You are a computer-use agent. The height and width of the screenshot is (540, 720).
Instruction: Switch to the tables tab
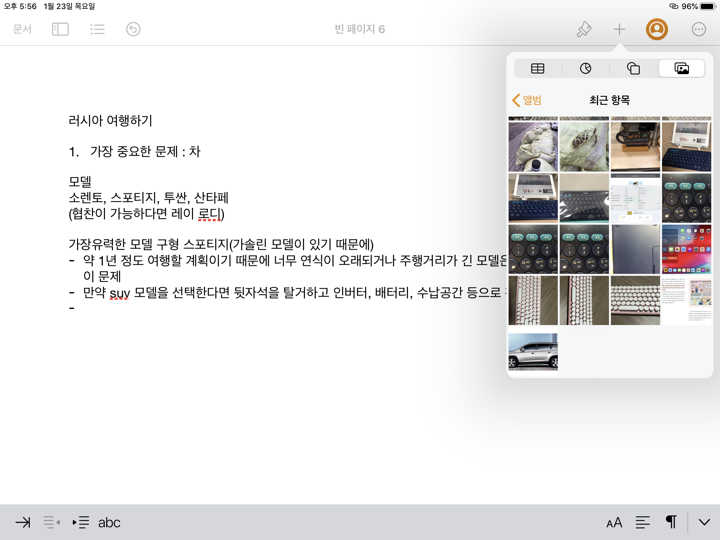tap(537, 68)
